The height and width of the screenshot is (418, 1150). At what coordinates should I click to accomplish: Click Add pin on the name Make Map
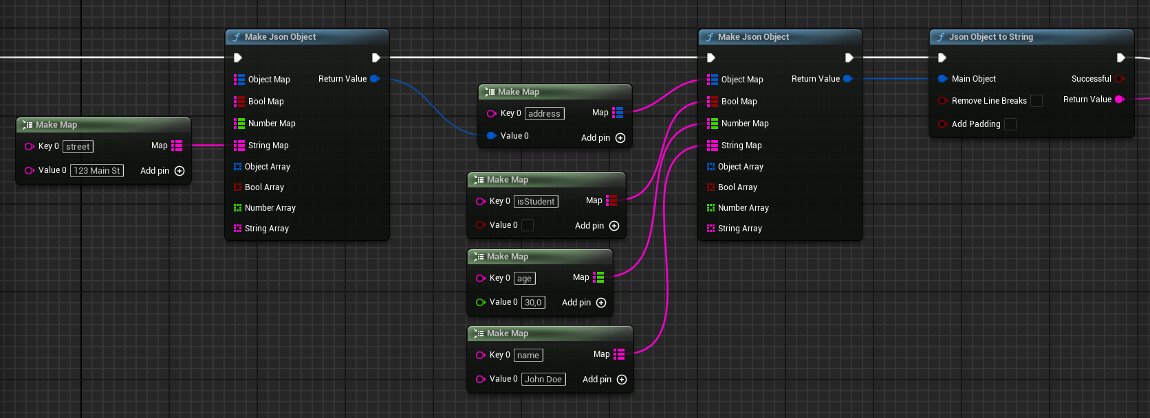605,380
